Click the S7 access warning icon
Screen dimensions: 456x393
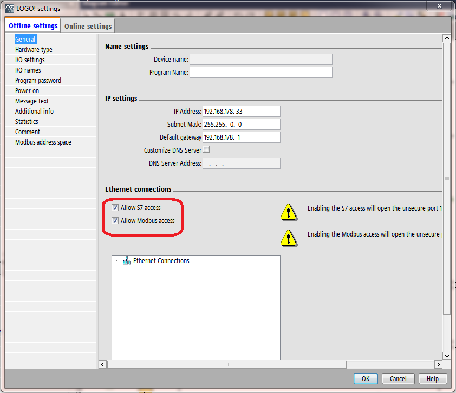(x=289, y=212)
